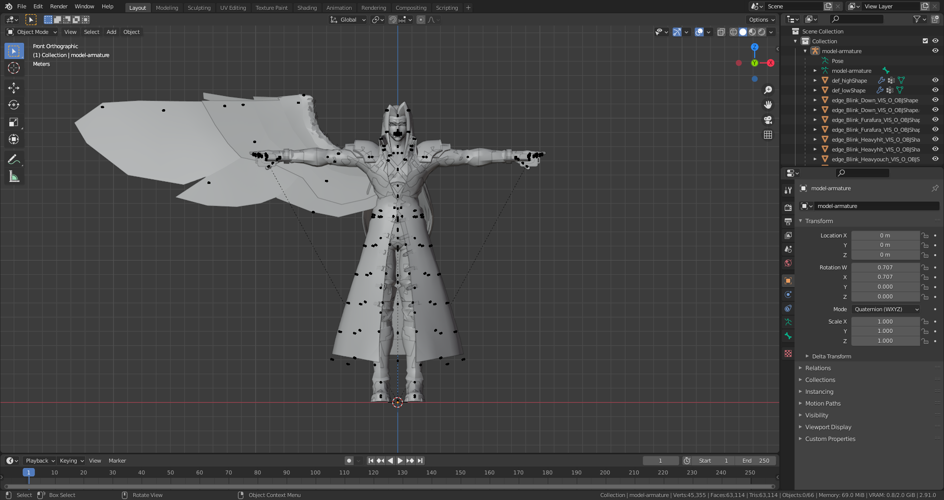This screenshot has width=944, height=500.
Task: Click the Scale X value field
Action: tap(885, 322)
